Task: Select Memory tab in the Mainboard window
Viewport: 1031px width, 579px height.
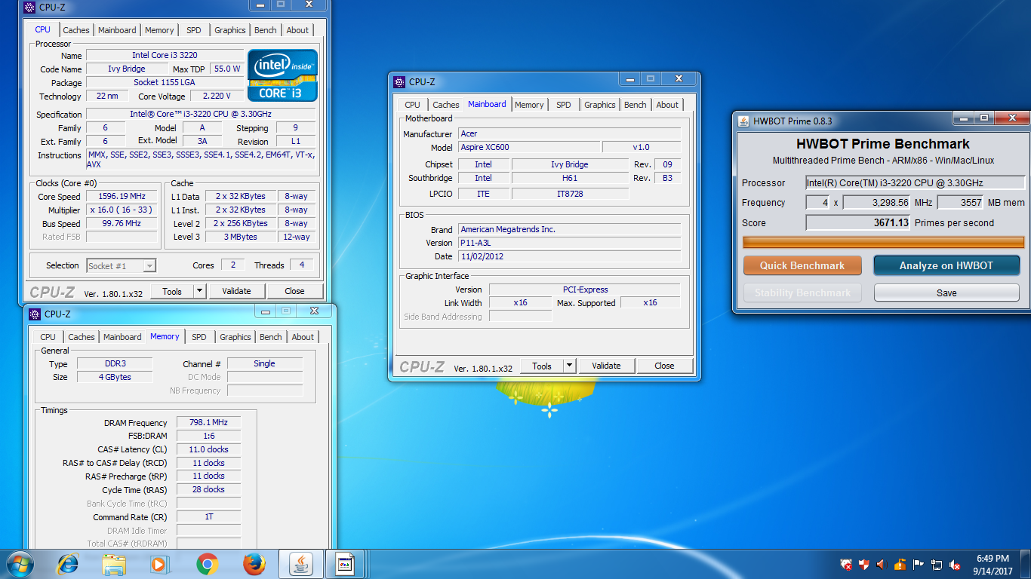Action: (x=529, y=105)
